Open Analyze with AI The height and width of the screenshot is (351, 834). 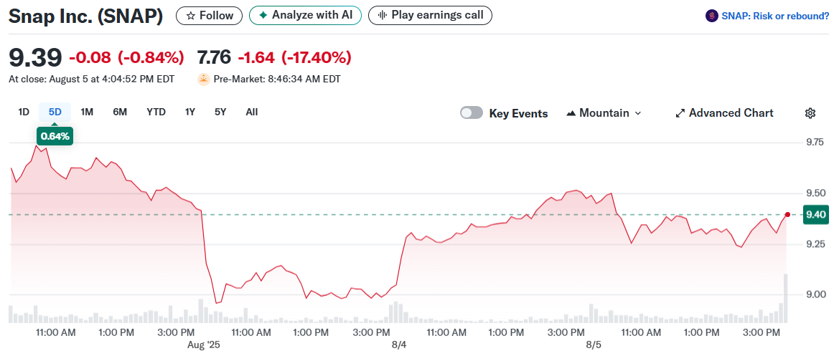tap(305, 15)
